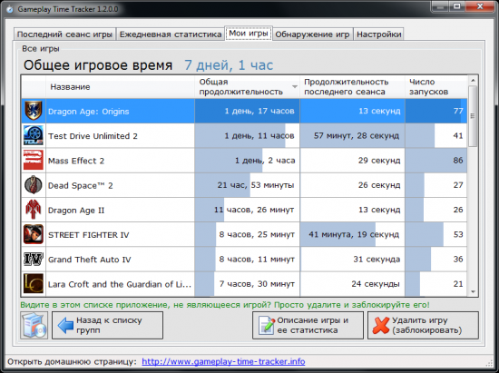
Task: Sort by Продолжительность последнего сеанса header
Action: [x=352, y=86]
